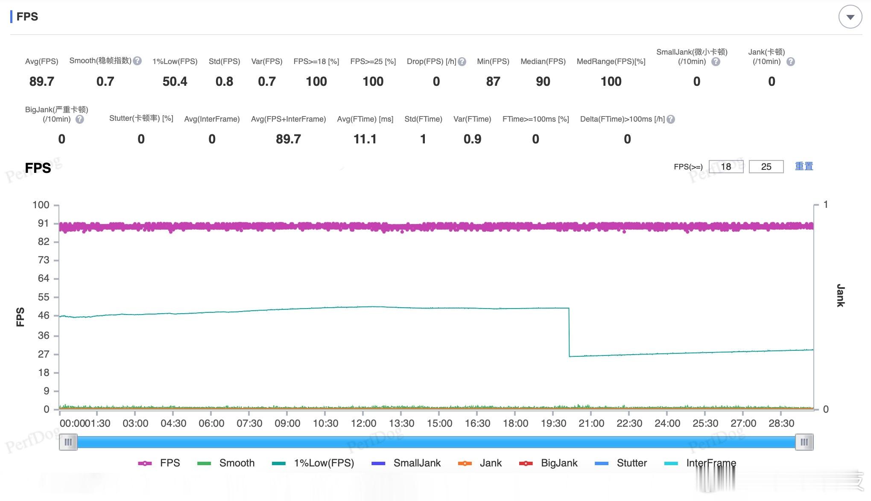Open the help icon beside BigJank (/10min)
Screen dimensions: 871x501
tap(80, 119)
